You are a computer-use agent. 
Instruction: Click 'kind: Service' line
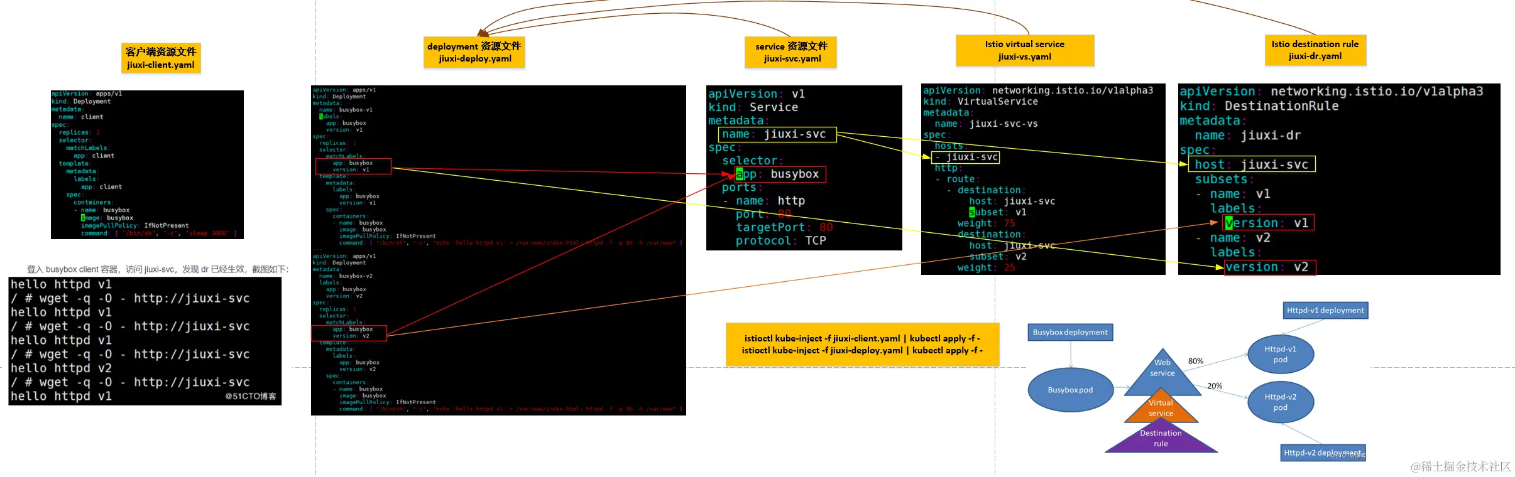point(753,107)
